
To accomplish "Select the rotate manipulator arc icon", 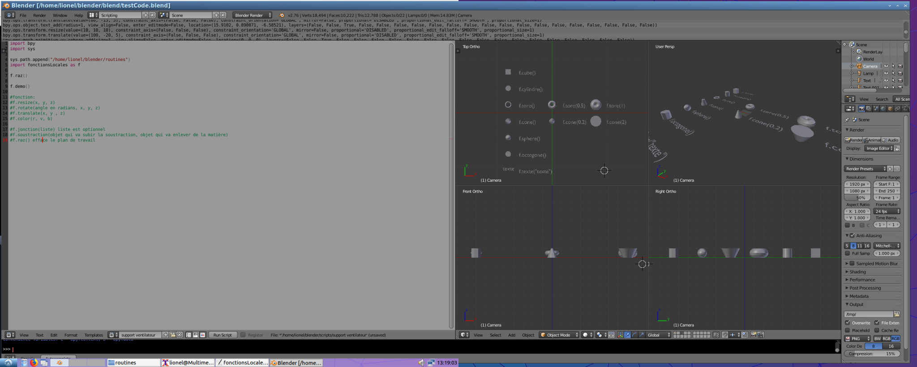I will [x=634, y=335].
